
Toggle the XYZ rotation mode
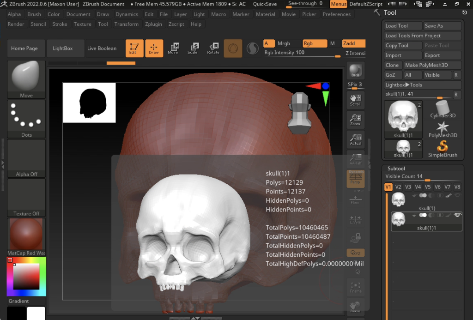[355, 253]
